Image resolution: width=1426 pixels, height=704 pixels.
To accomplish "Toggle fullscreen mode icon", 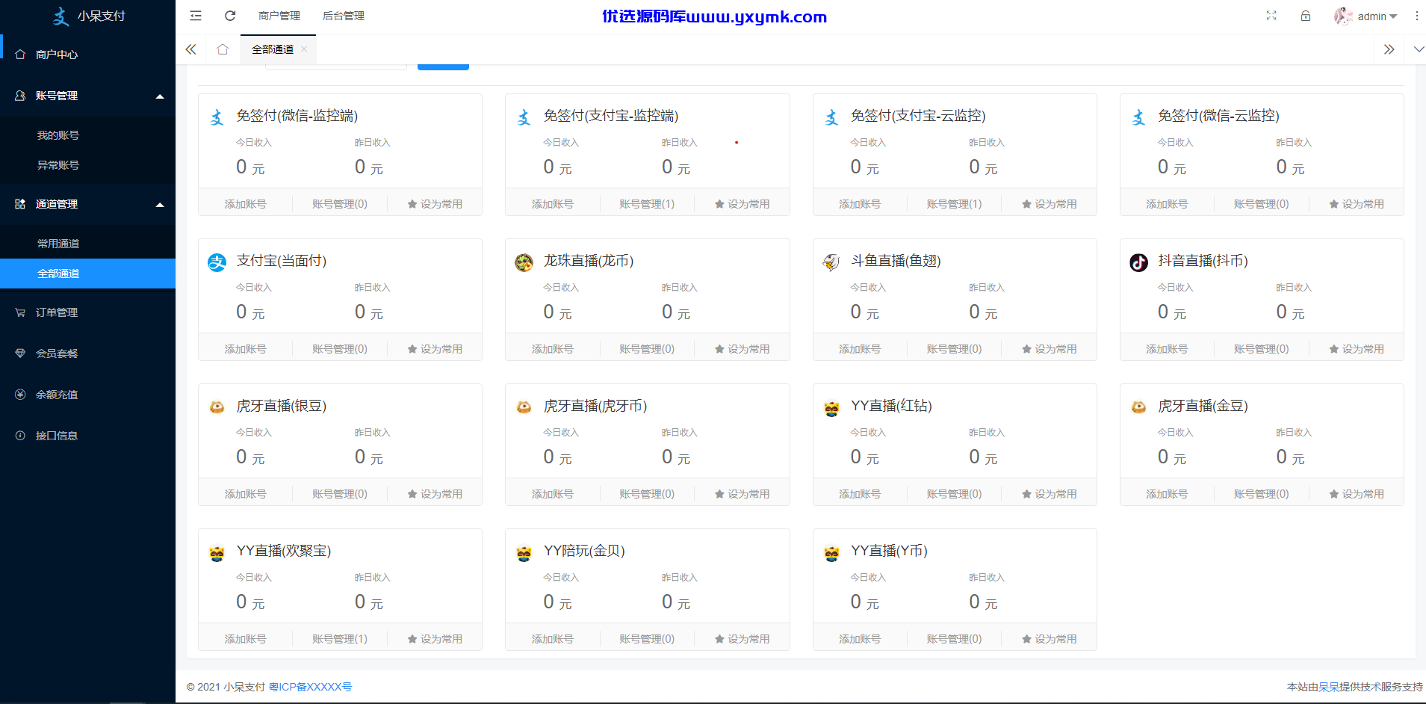I will 1271,16.
